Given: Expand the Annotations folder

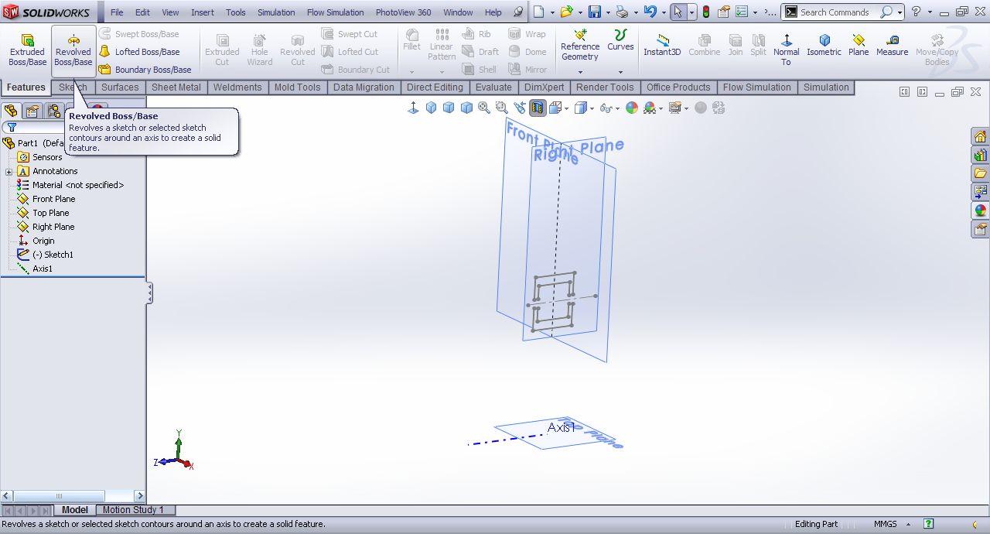Looking at the screenshot, I should [9, 171].
